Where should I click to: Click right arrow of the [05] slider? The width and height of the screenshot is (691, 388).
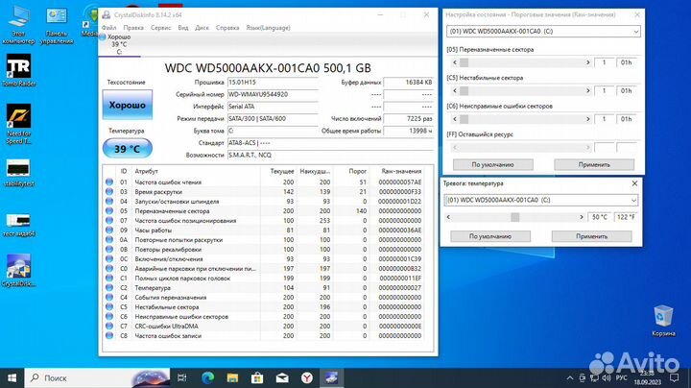(588, 62)
